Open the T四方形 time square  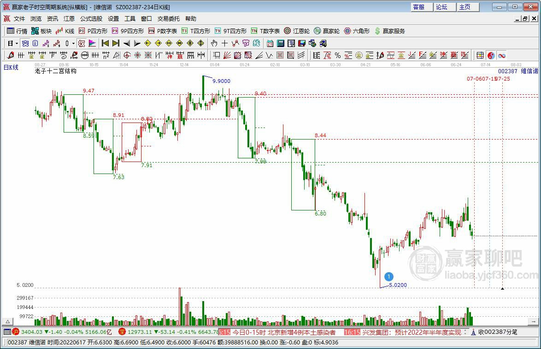(x=196, y=31)
